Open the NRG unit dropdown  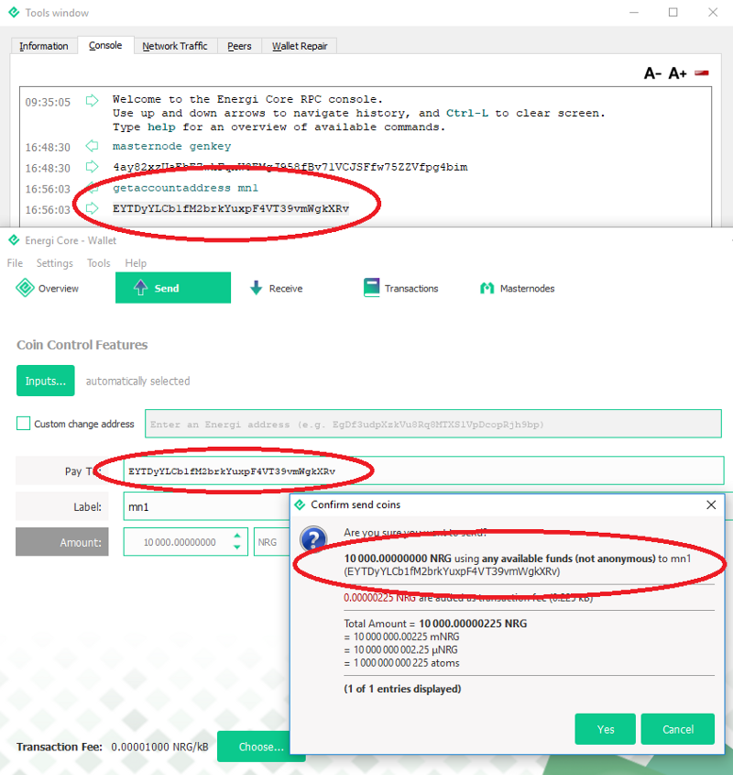[x=271, y=541]
